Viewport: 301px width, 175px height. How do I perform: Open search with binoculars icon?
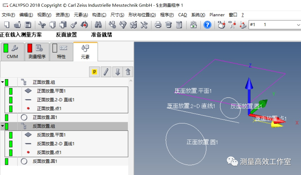point(98,25)
